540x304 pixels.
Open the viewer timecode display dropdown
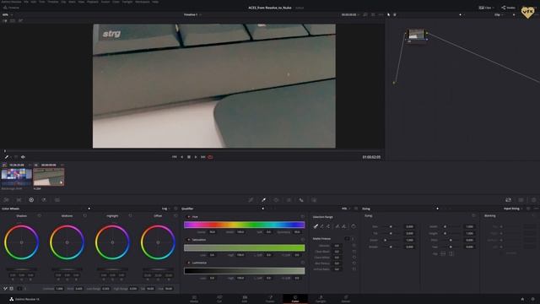point(350,15)
